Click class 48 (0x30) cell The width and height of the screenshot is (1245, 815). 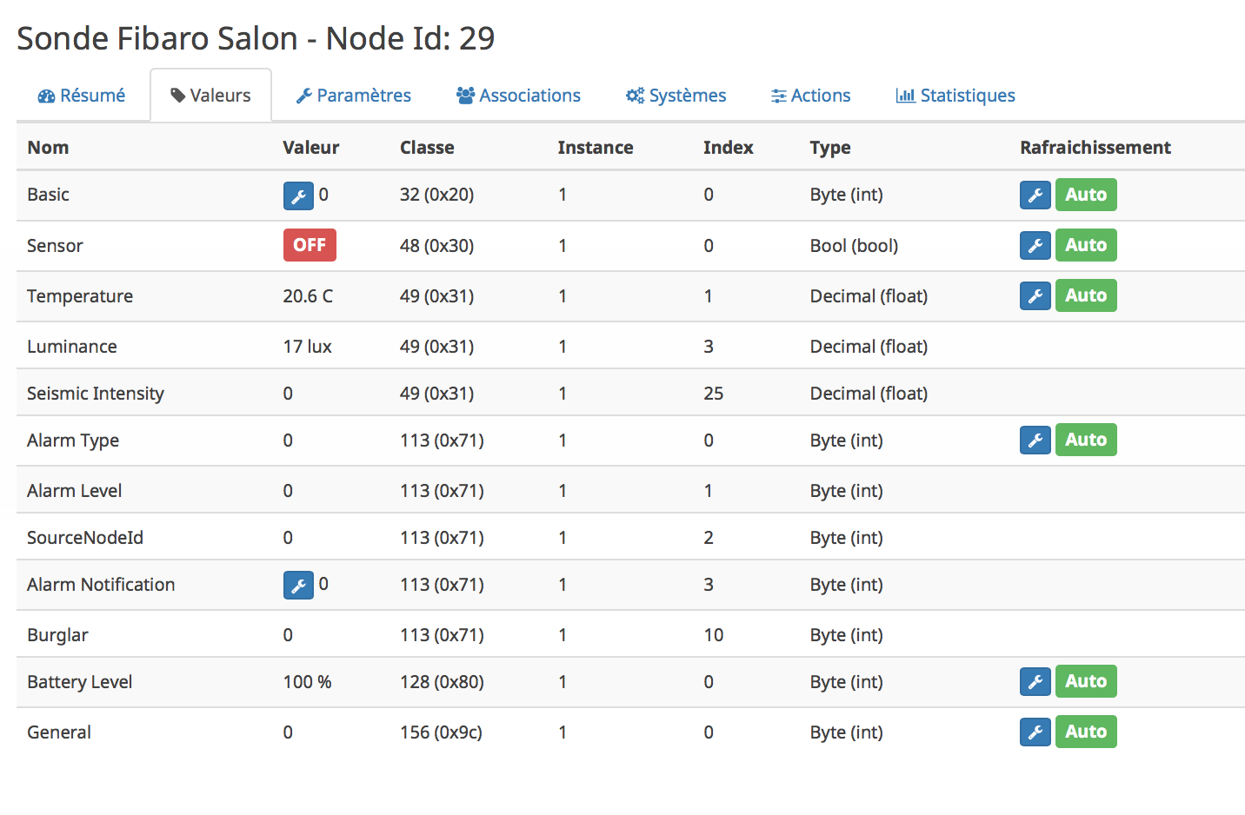pos(437,246)
